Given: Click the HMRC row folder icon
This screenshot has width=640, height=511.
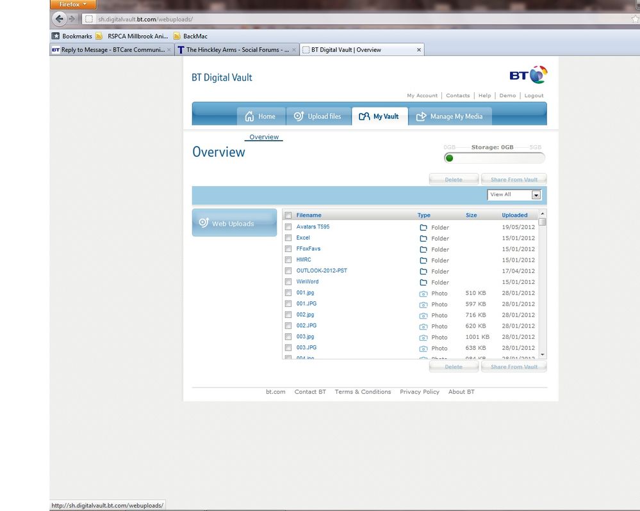Looking at the screenshot, I should tap(423, 260).
